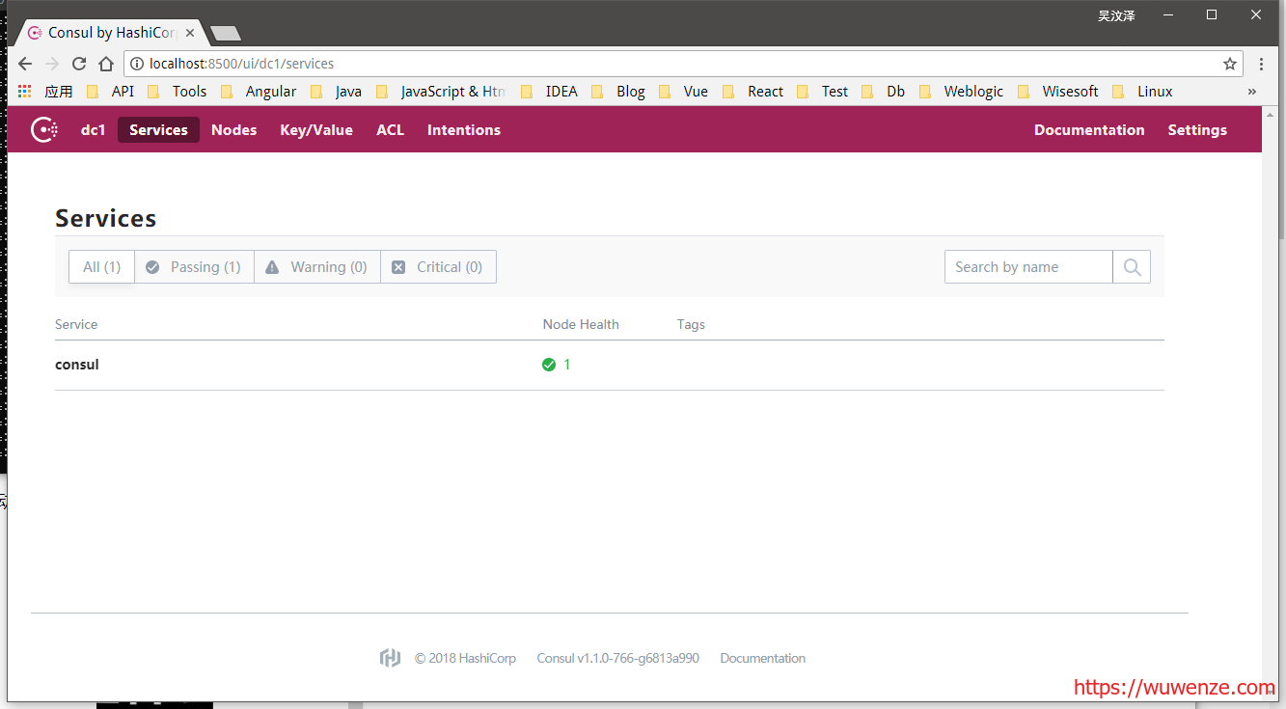Image resolution: width=1286 pixels, height=709 pixels.
Task: Open a new browser tab
Action: 226,33
